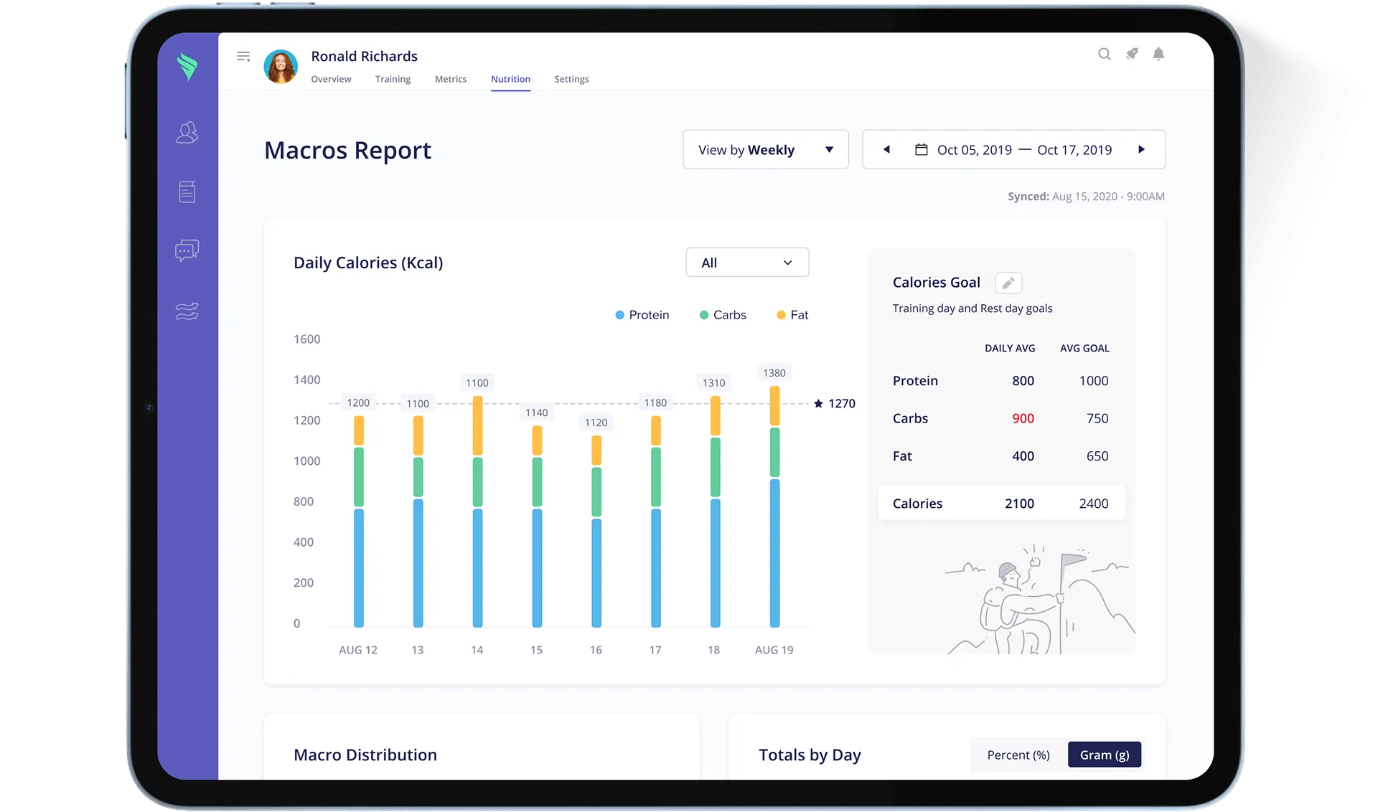Screen dimensions: 1378x812
Task: Open the chat messages sidebar icon
Action: (x=187, y=250)
